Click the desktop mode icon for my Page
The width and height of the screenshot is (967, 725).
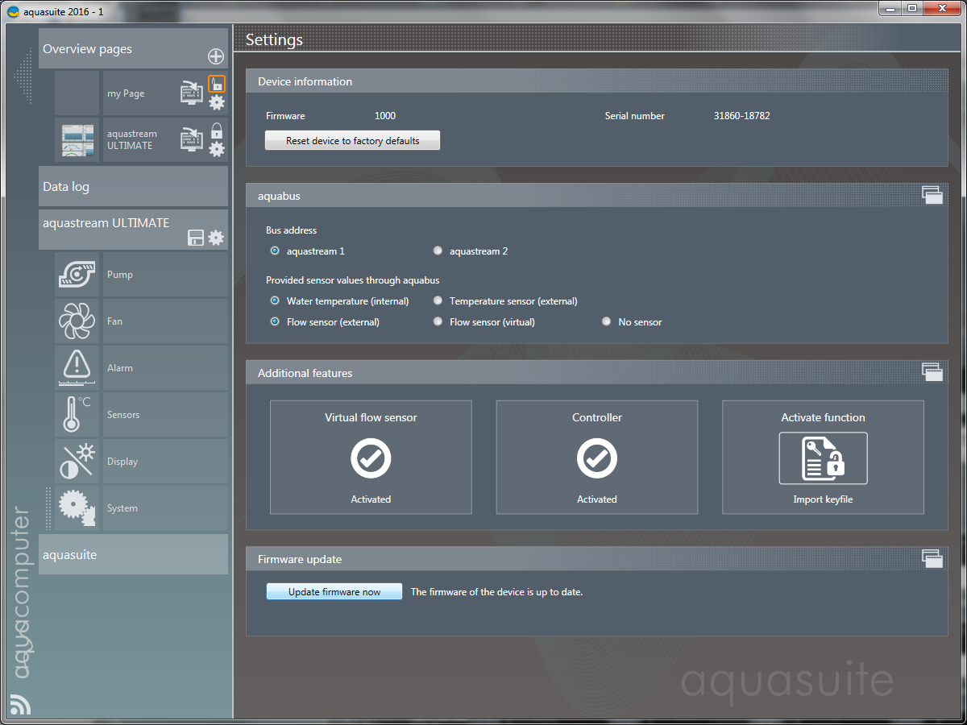coord(192,93)
